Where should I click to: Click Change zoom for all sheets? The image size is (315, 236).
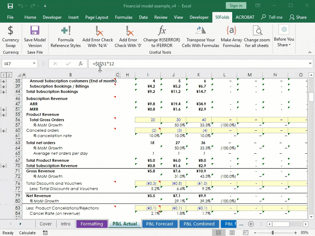(x=257, y=37)
